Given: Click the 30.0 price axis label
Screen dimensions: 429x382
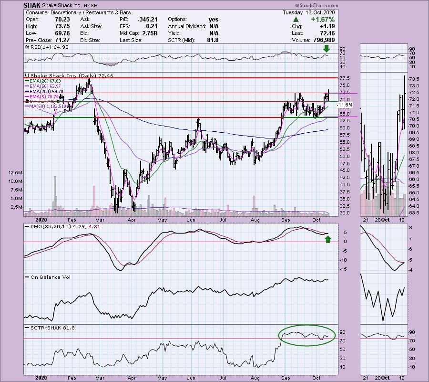Looking at the screenshot, I should [345, 213].
